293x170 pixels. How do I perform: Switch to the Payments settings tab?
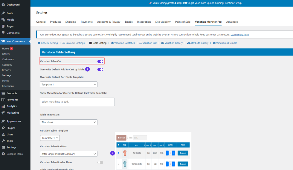pos(87,22)
